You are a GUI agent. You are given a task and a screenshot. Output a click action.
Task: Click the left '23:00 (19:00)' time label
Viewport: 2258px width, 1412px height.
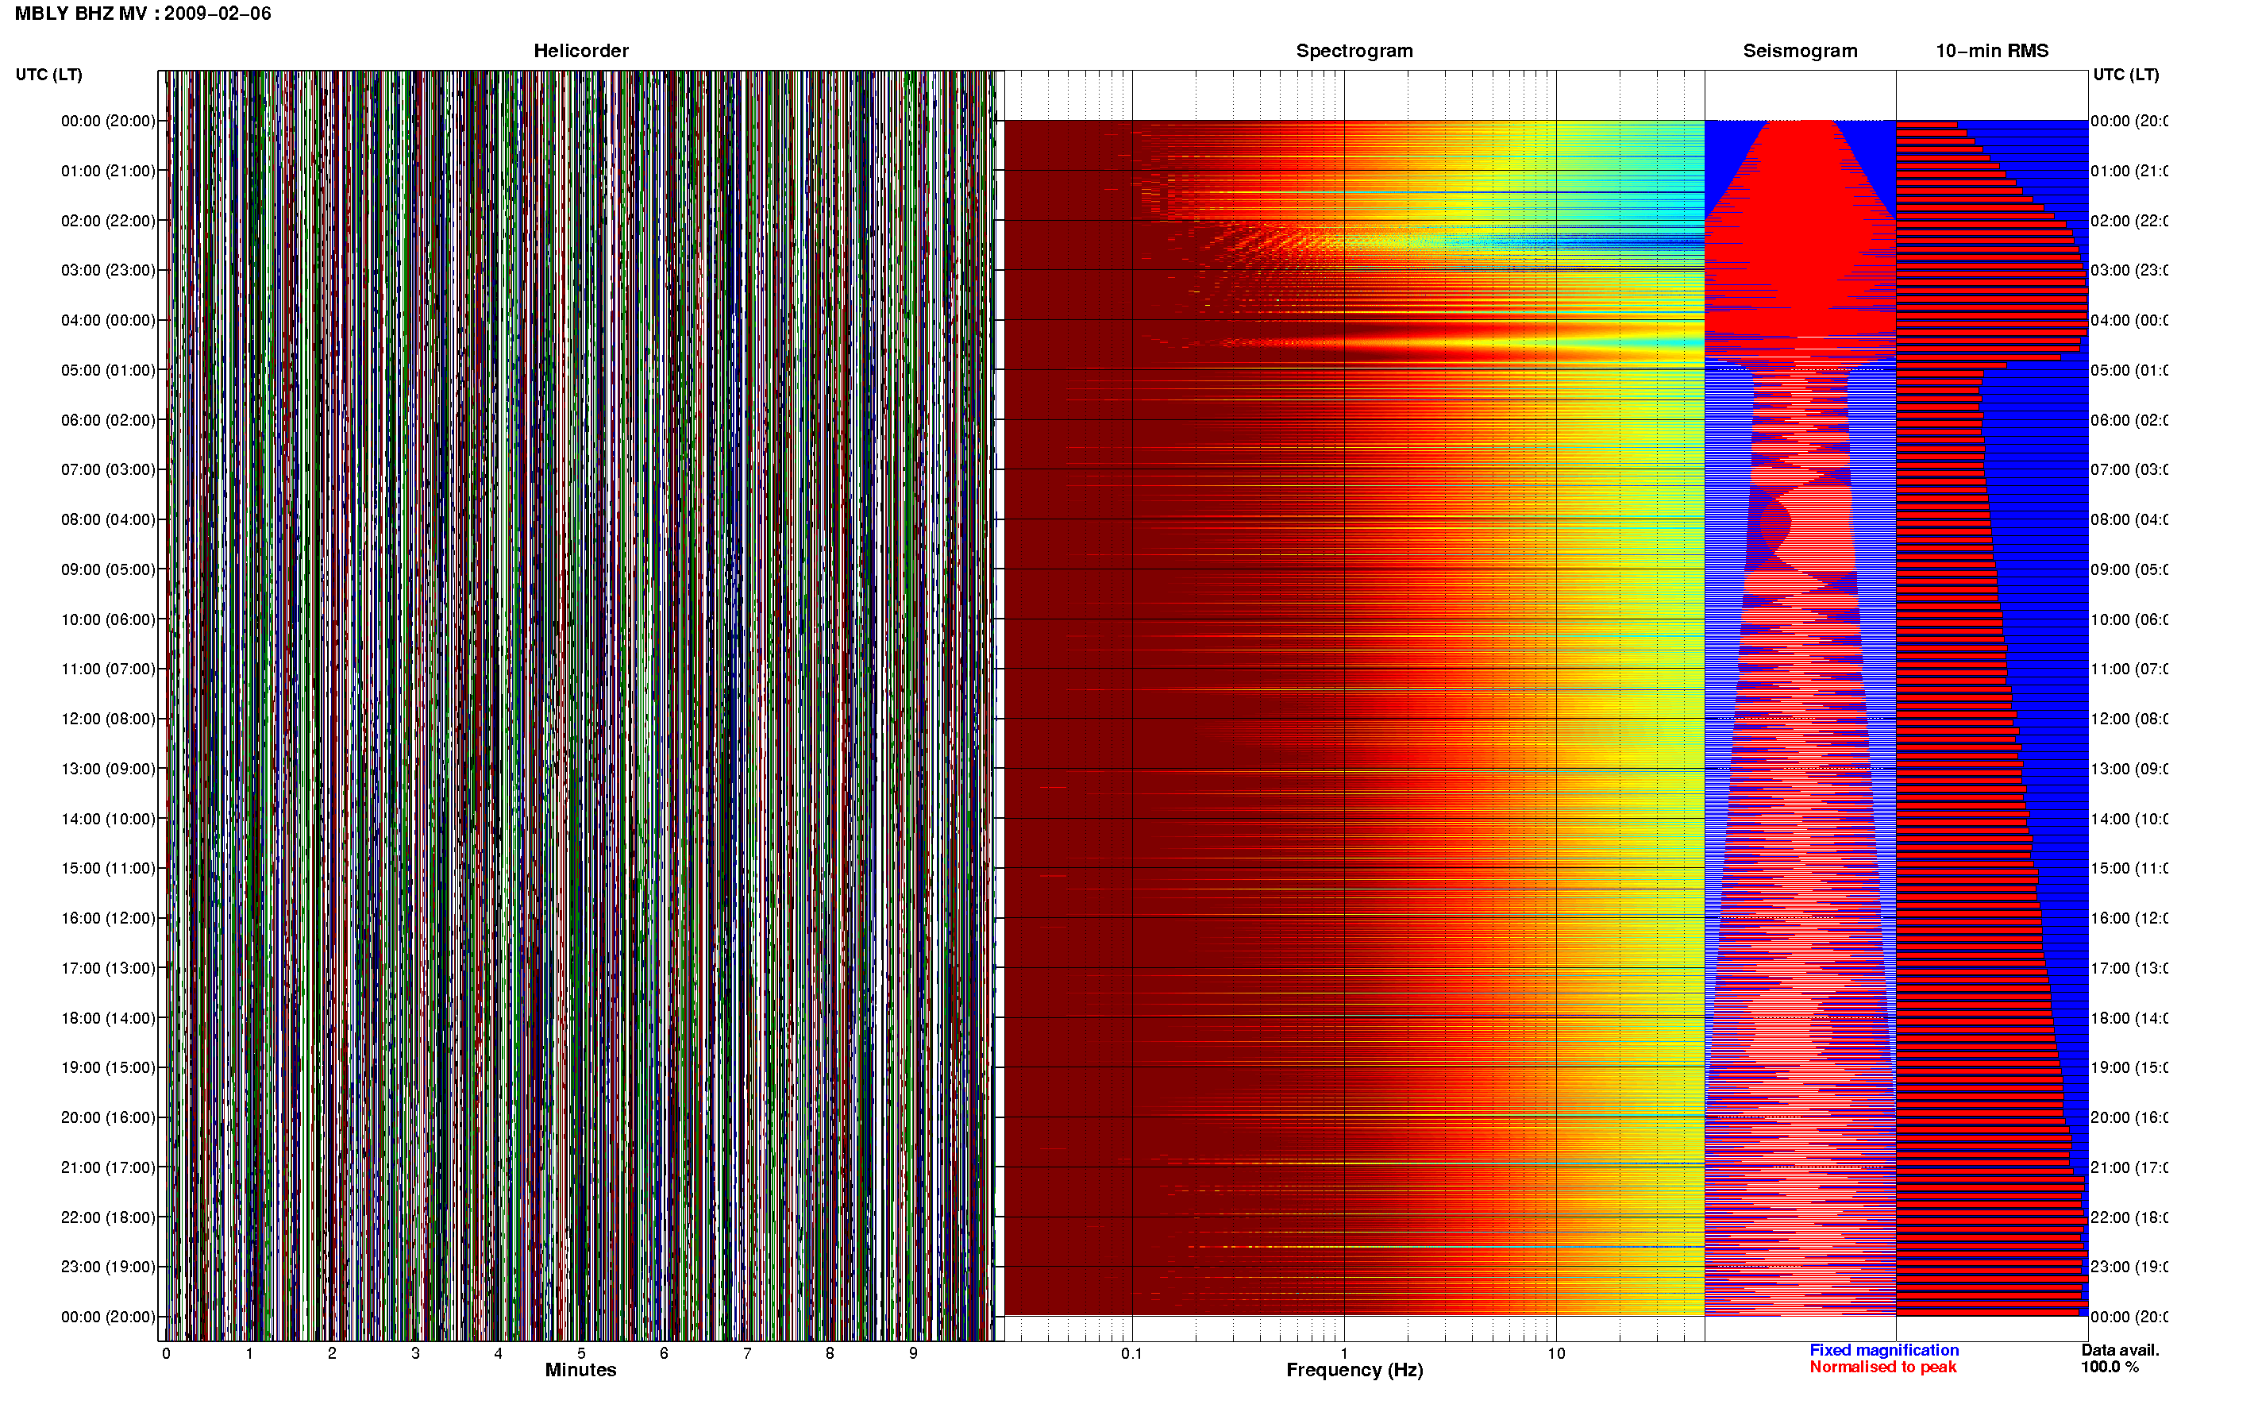pos(108,1267)
